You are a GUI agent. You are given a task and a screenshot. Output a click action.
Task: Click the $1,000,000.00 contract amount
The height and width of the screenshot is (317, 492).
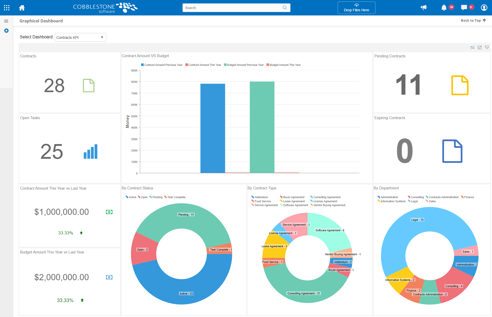click(x=61, y=212)
